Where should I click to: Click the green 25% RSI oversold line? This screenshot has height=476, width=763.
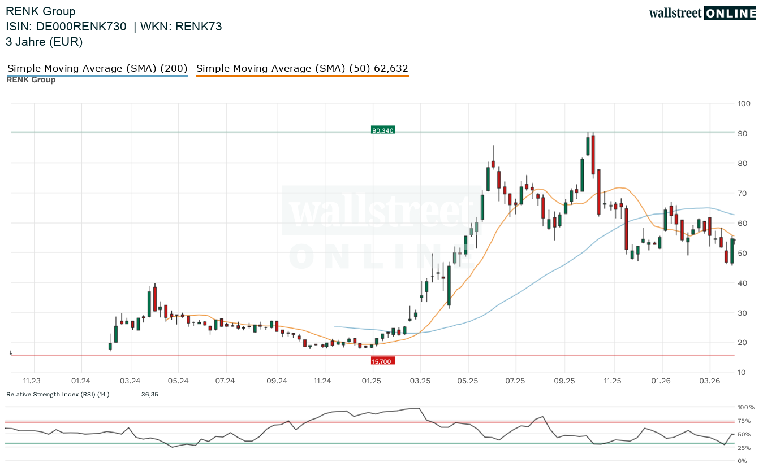coord(368,443)
